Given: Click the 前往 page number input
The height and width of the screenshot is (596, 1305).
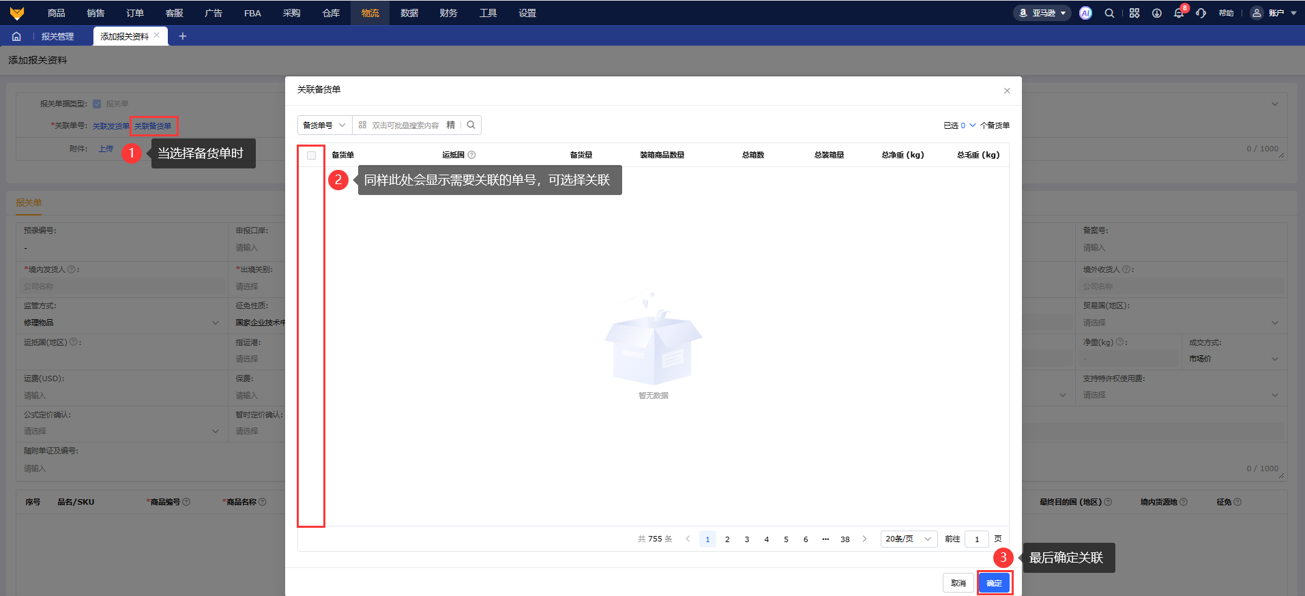Looking at the screenshot, I should (977, 539).
